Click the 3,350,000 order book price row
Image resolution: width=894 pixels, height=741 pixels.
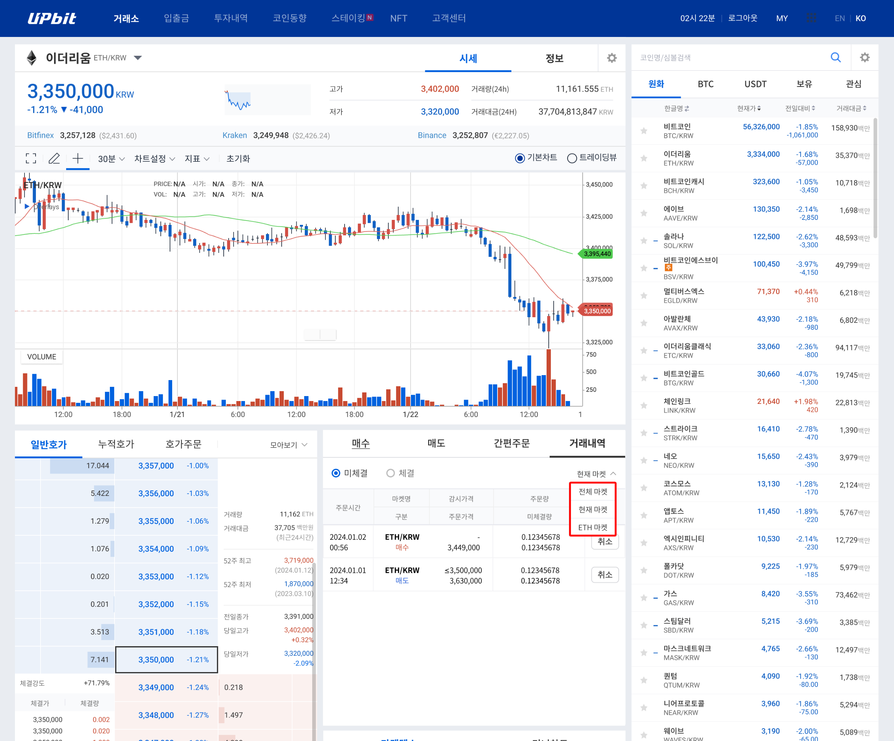(166, 660)
